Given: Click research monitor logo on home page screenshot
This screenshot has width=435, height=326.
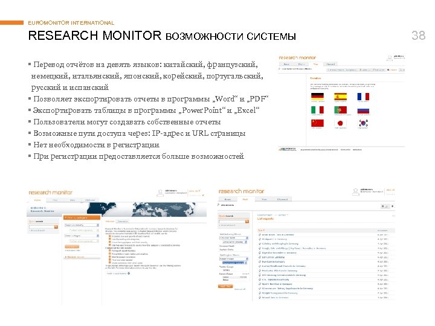Looking at the screenshot, I should [x=50, y=193].
